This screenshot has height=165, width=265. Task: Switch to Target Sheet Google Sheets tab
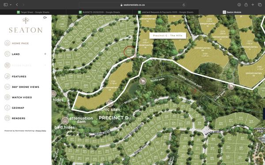pos(33,12)
